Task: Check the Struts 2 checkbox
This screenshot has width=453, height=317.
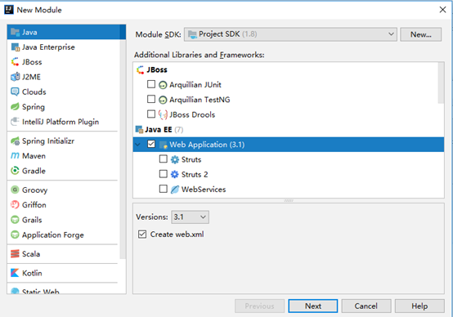Action: pos(164,174)
